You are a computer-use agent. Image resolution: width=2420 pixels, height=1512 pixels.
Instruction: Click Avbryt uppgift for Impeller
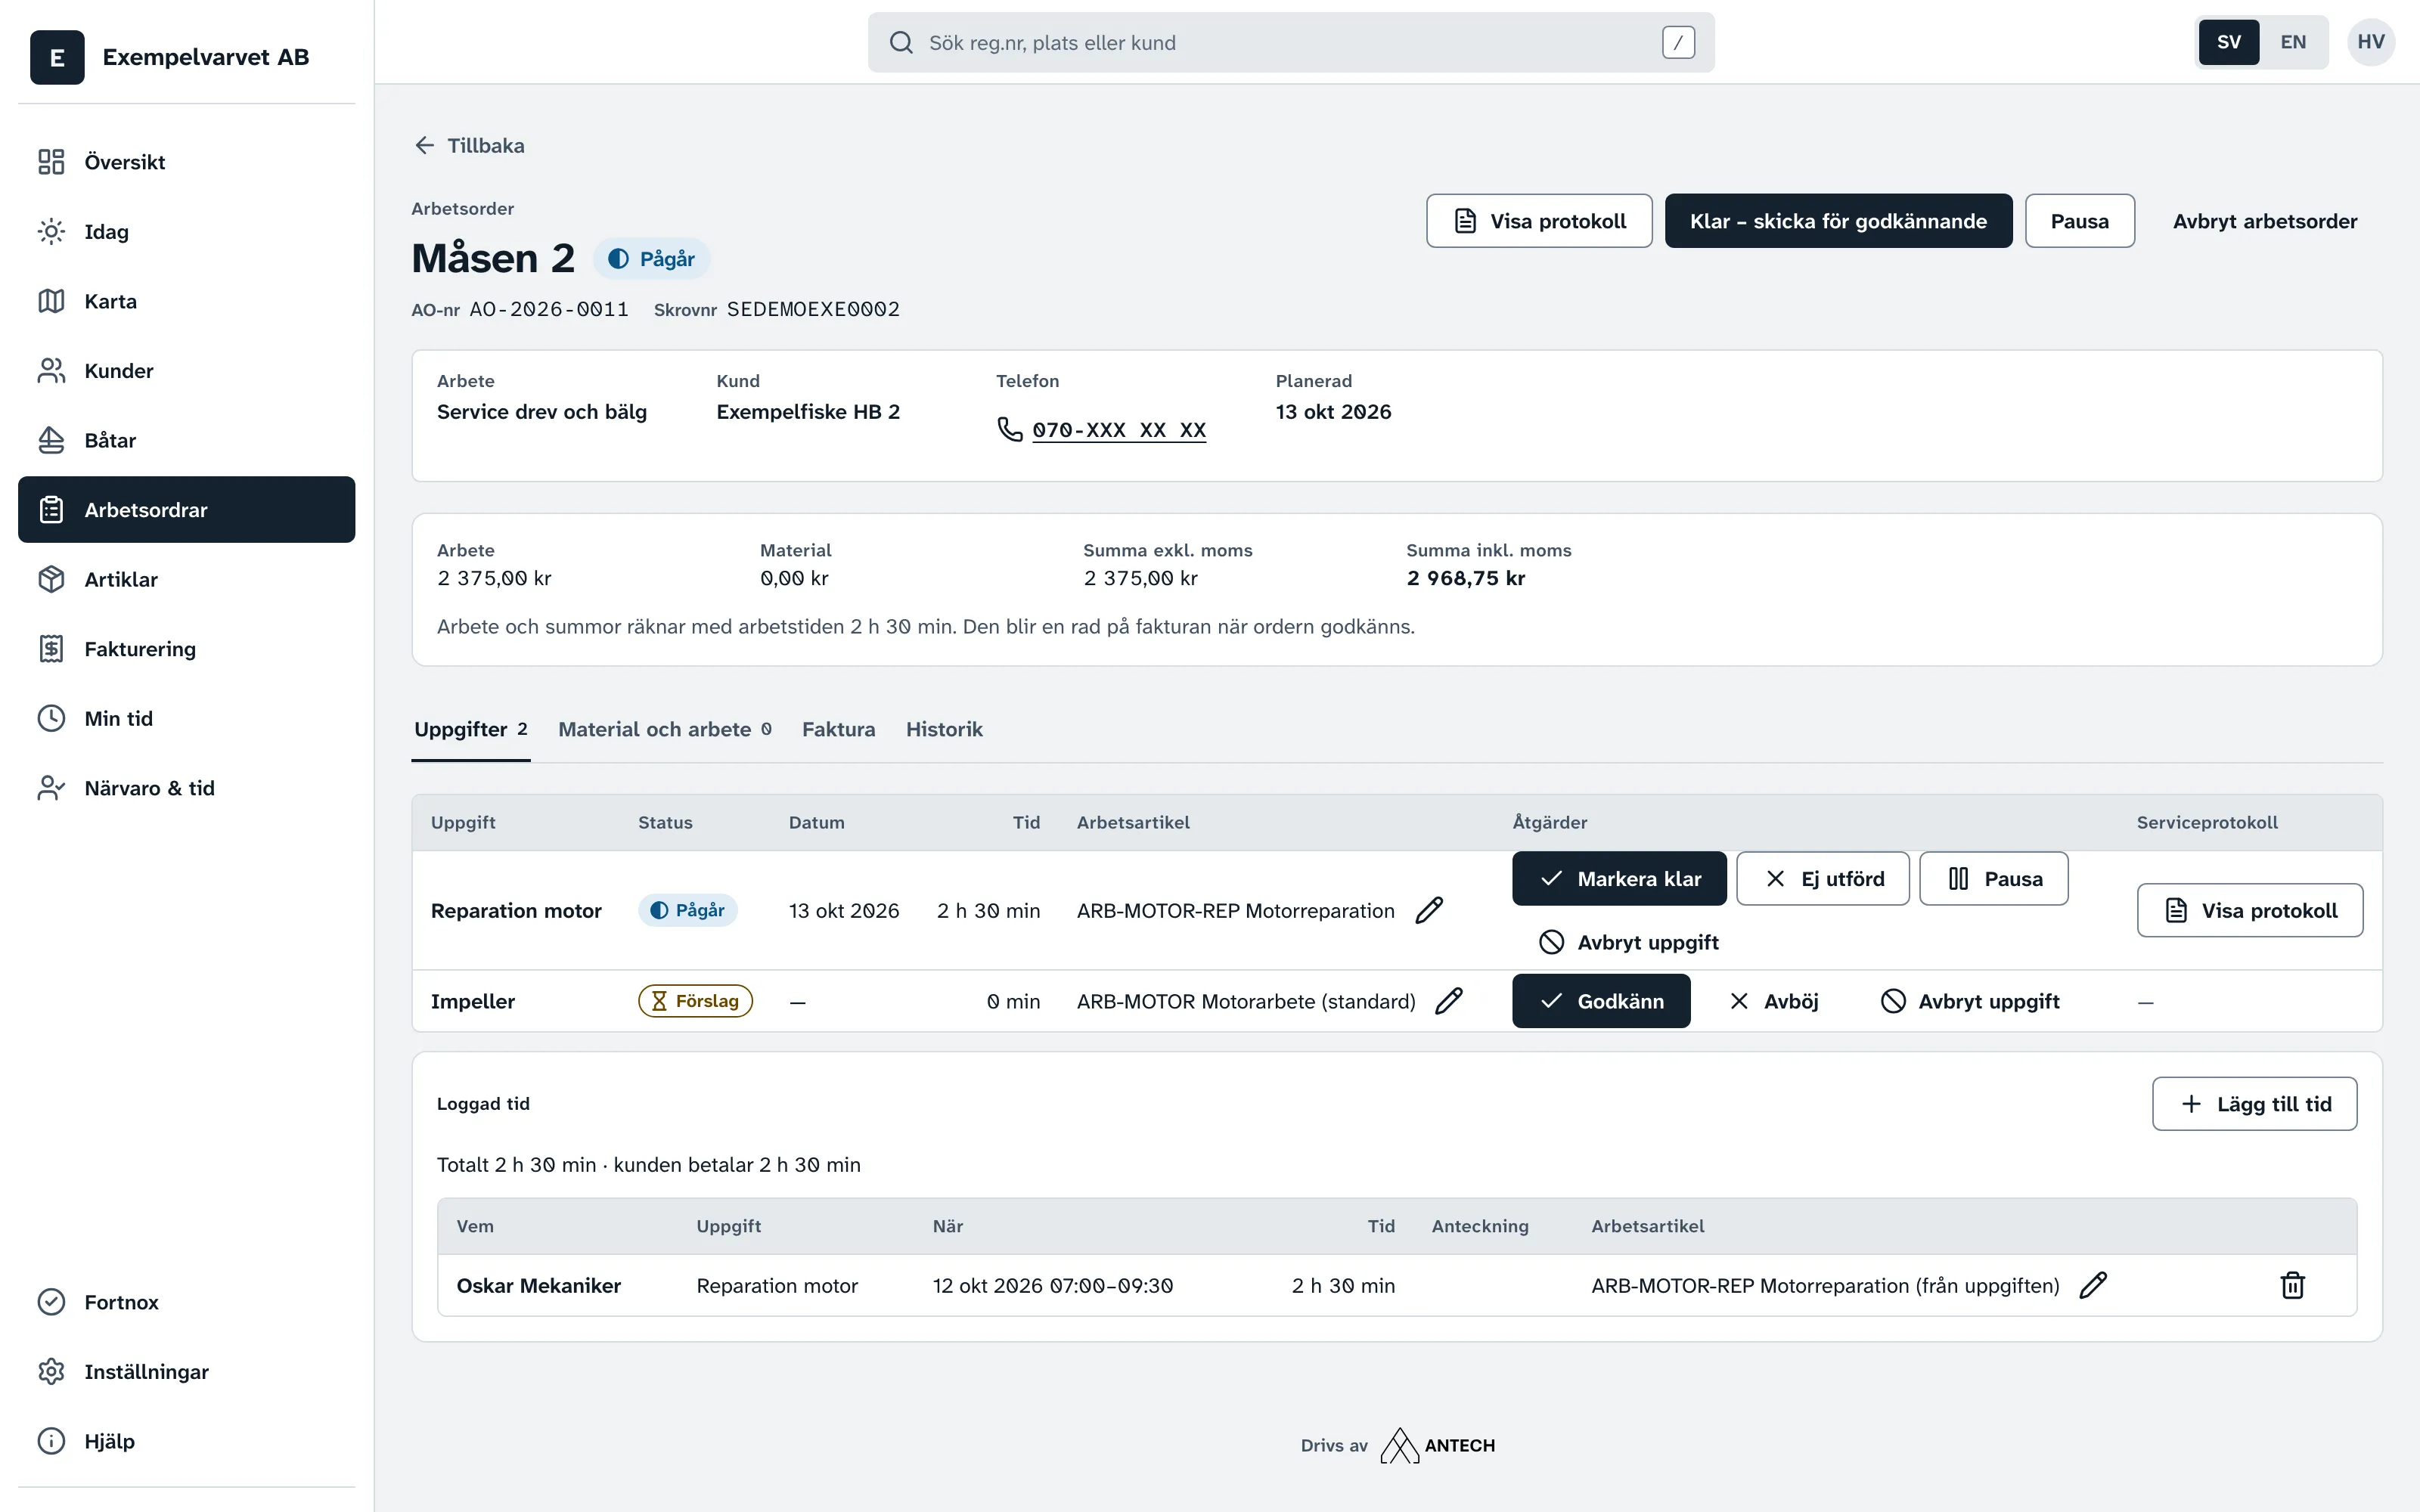[x=1969, y=1001]
